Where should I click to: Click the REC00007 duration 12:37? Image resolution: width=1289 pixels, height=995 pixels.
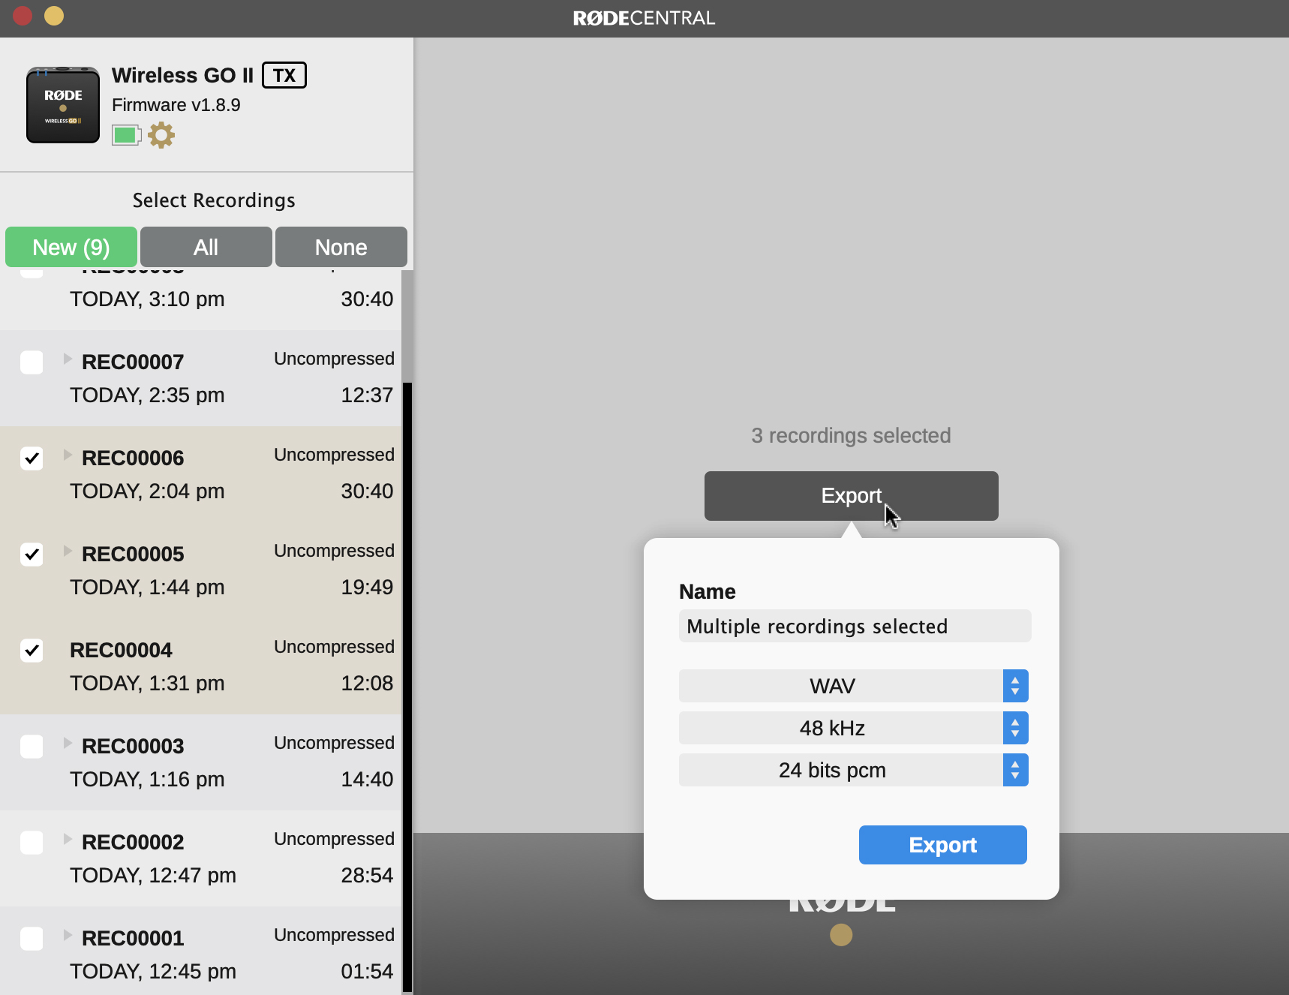pos(367,395)
